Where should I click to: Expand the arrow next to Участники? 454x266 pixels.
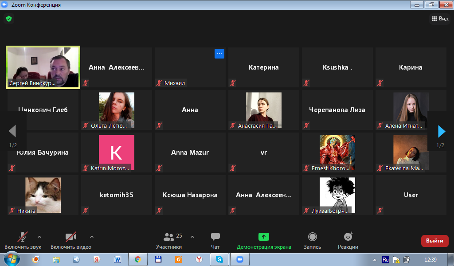[x=192, y=236]
